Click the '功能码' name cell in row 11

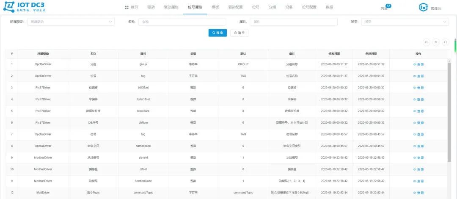point(93,181)
